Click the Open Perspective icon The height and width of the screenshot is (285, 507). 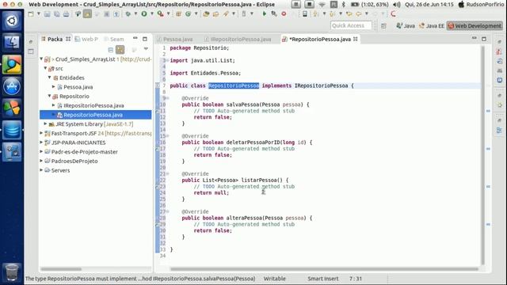coord(383,26)
